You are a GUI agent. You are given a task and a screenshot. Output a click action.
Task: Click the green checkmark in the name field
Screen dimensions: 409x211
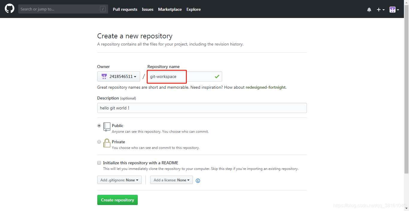pos(217,77)
